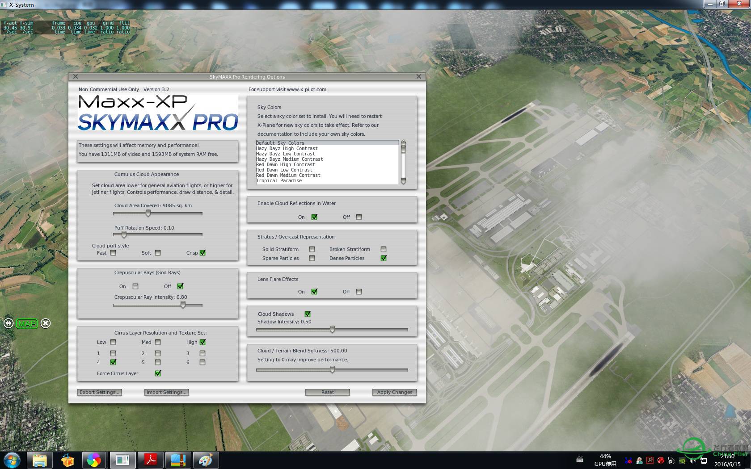The image size is (751, 469).
Task: Toggle Crisp cloud puff style checkbox
Action: click(203, 253)
